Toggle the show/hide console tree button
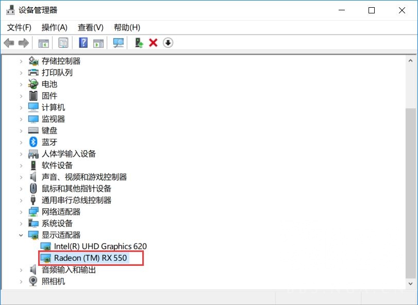This screenshot has width=418, height=305. click(x=44, y=43)
